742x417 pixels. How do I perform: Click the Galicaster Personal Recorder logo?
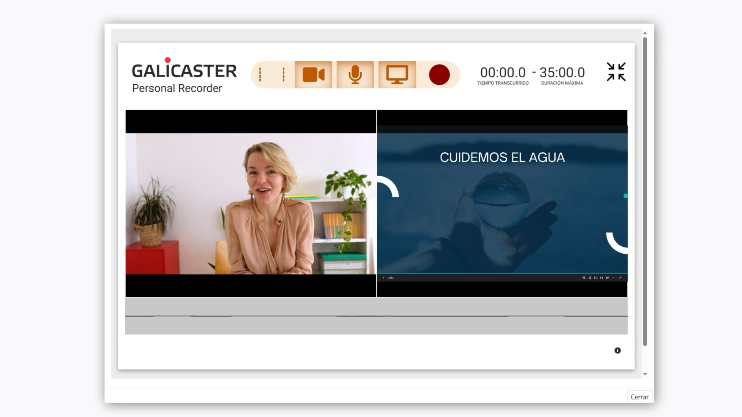[184, 76]
